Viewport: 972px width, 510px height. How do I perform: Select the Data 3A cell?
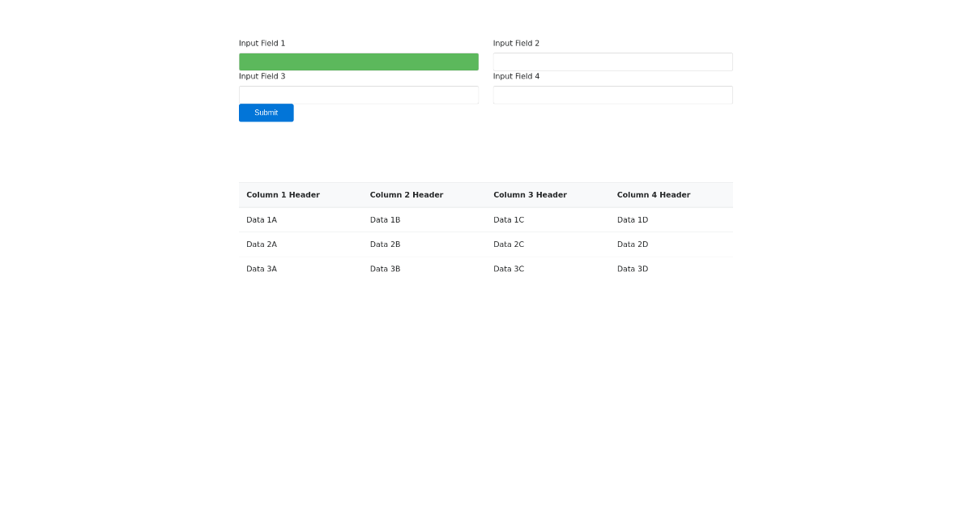pyautogui.click(x=262, y=269)
